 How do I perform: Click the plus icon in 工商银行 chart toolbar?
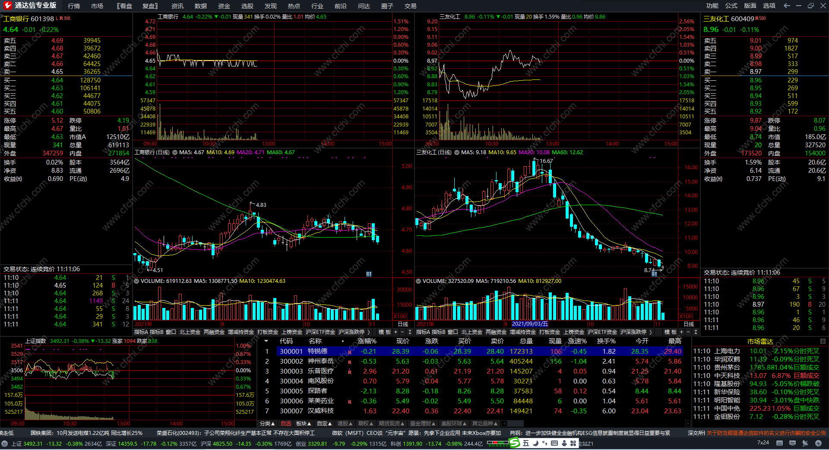point(395,332)
